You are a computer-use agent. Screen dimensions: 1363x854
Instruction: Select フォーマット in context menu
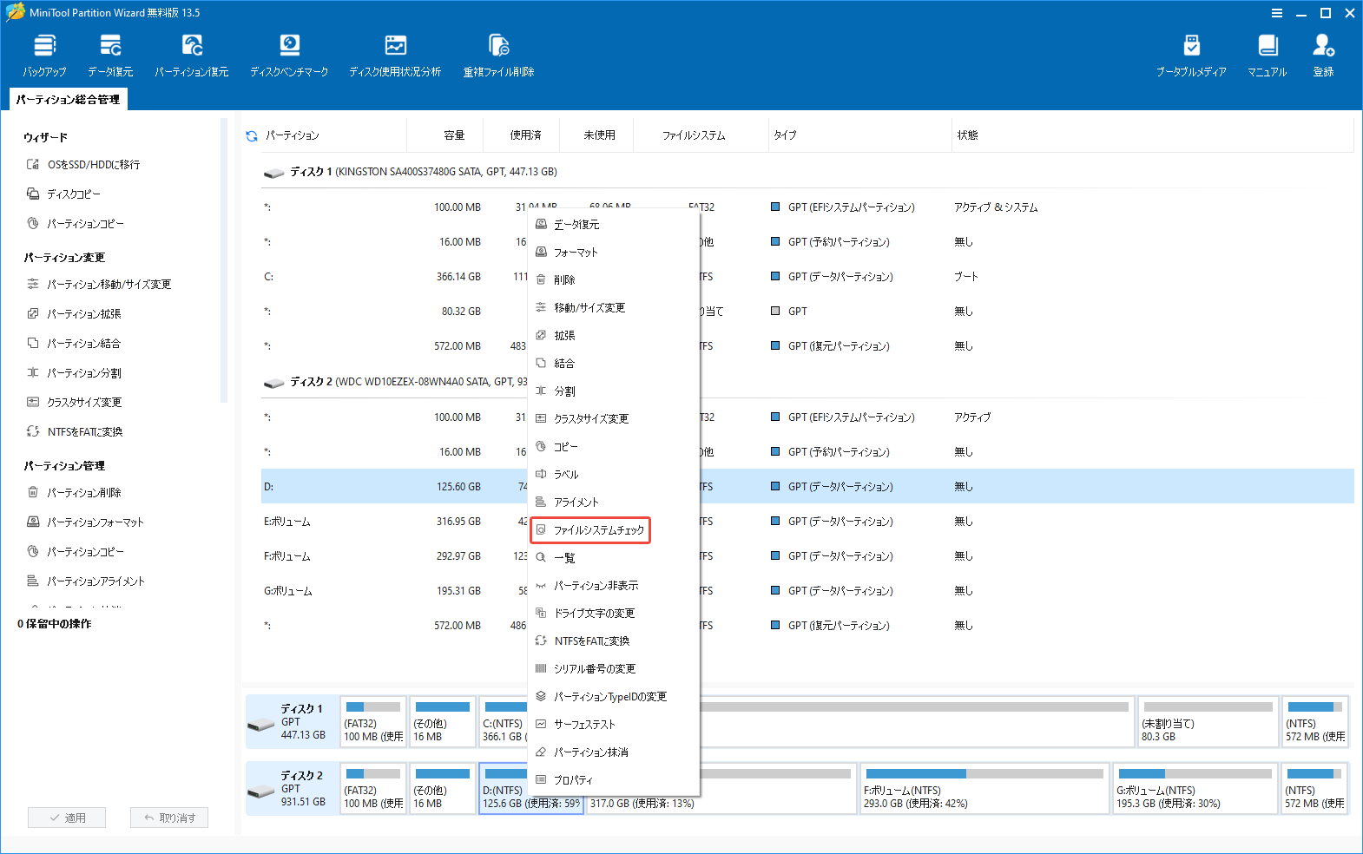click(x=614, y=252)
